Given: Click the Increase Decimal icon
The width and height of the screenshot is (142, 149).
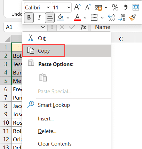Looking at the screenshot, I should pos(111,18).
